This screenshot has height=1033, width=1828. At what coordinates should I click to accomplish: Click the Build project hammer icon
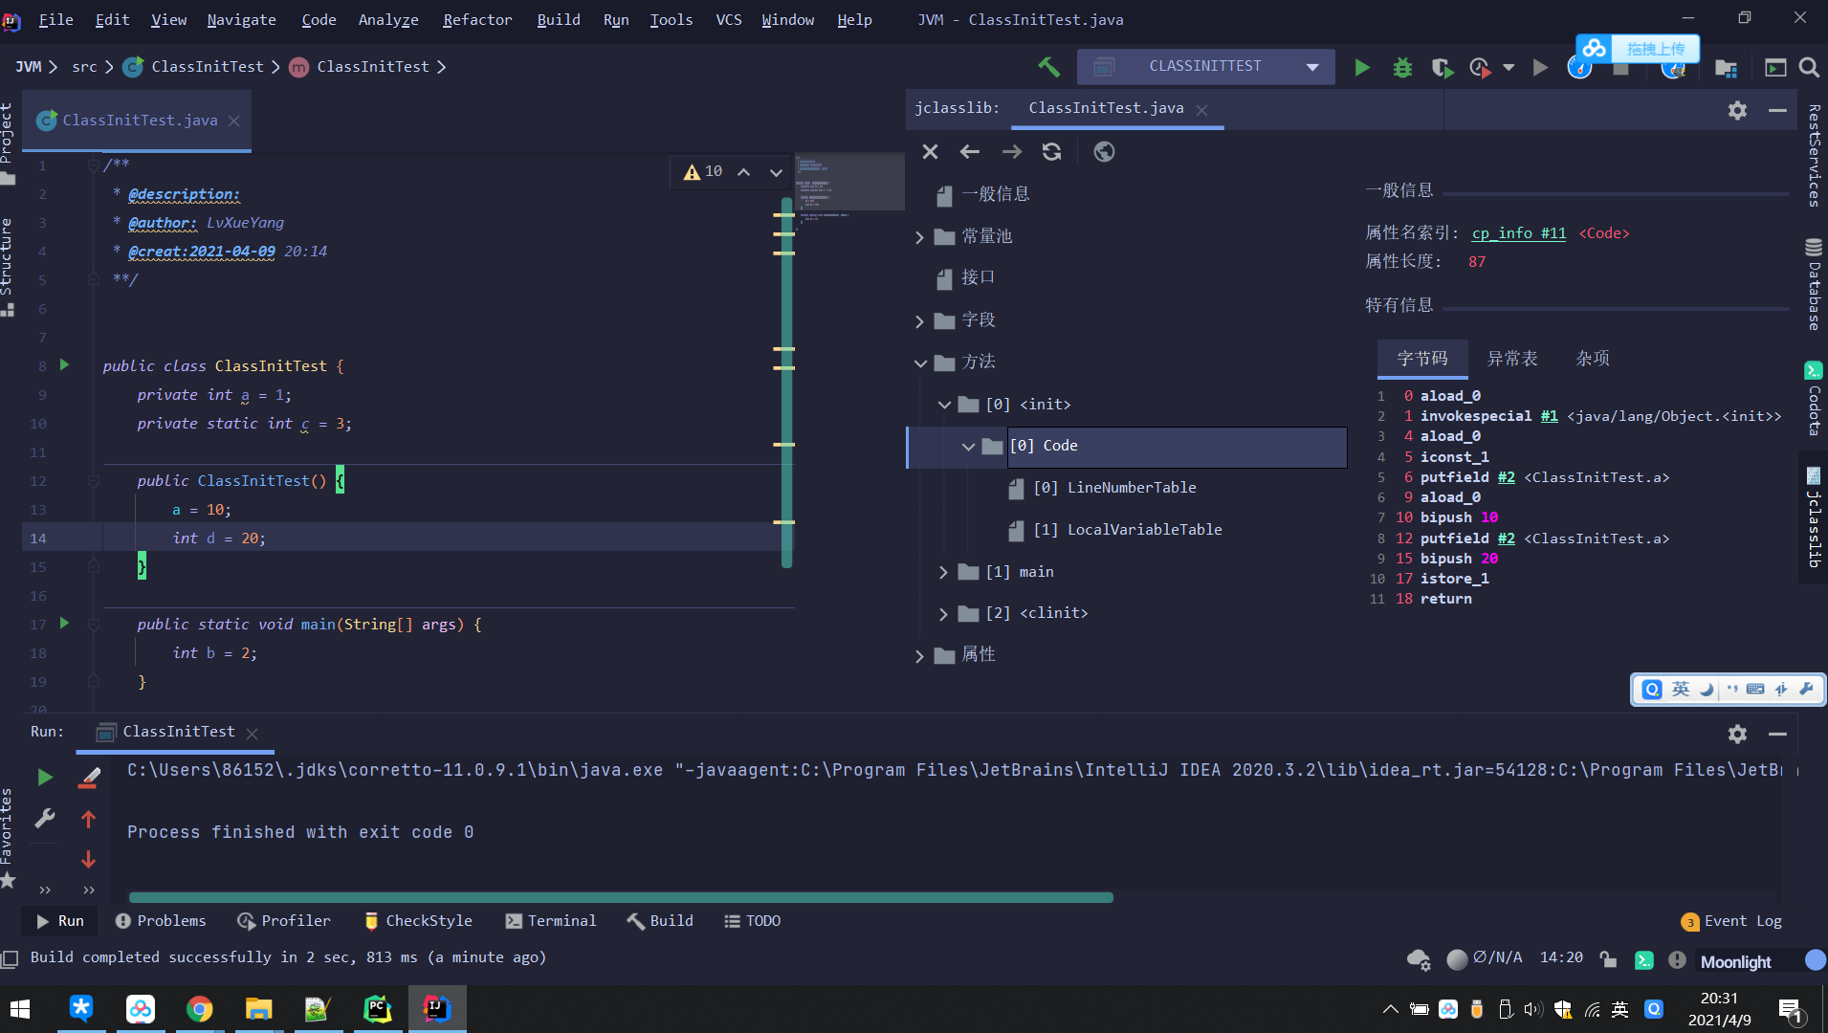pyautogui.click(x=1049, y=67)
